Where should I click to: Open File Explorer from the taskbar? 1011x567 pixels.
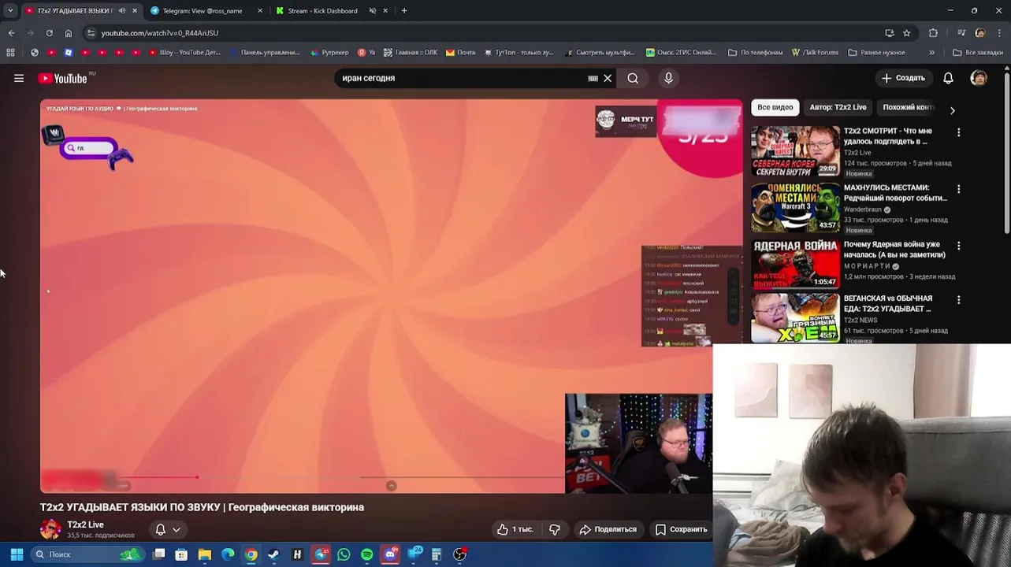tap(204, 554)
